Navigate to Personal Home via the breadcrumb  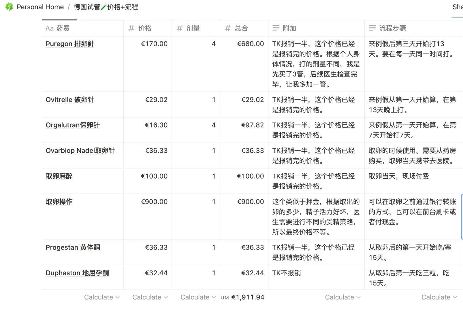[x=40, y=7]
